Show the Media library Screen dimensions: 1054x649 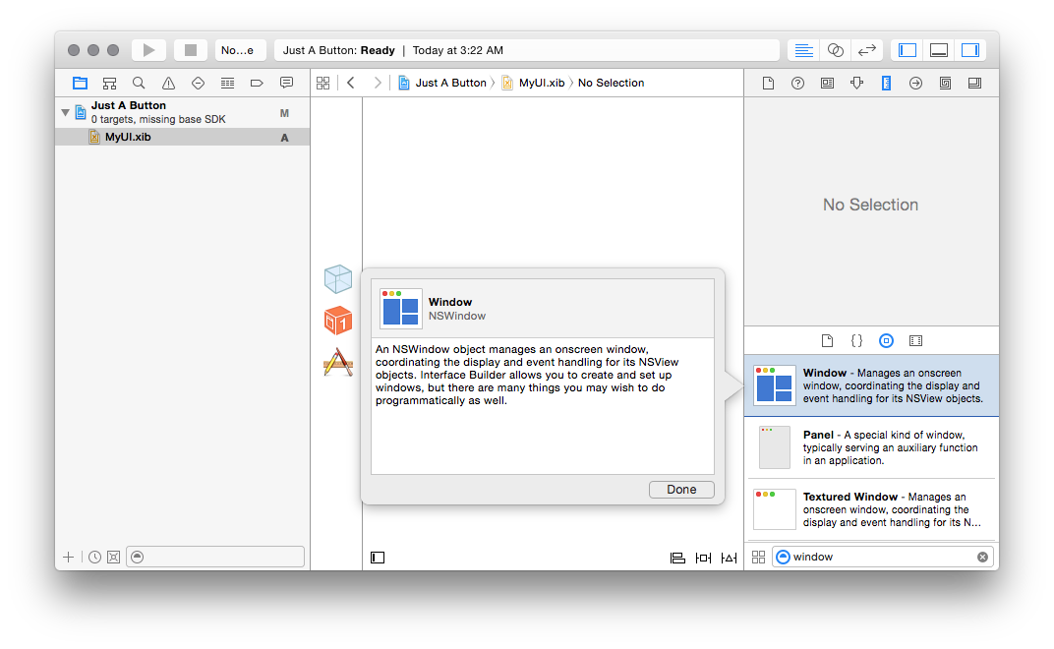[915, 341]
